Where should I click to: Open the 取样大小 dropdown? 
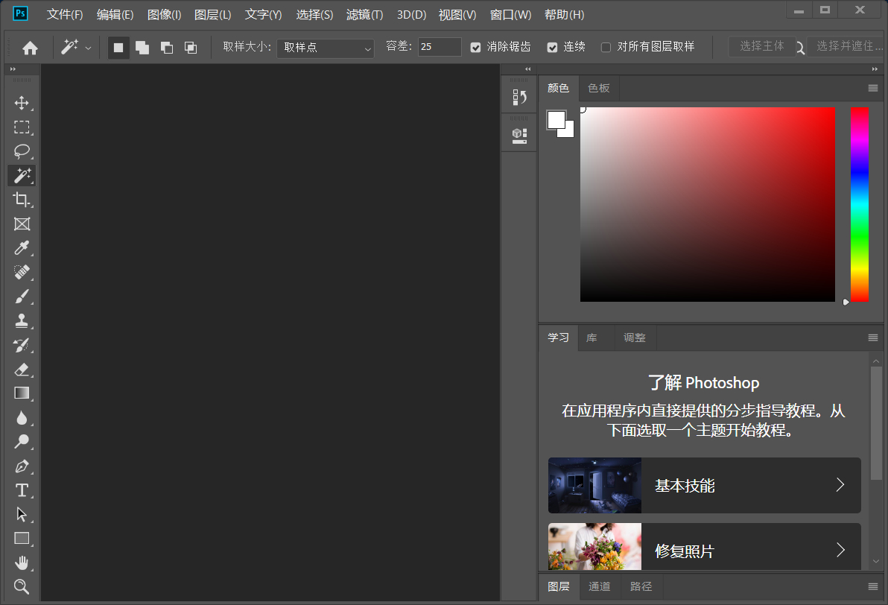point(326,48)
